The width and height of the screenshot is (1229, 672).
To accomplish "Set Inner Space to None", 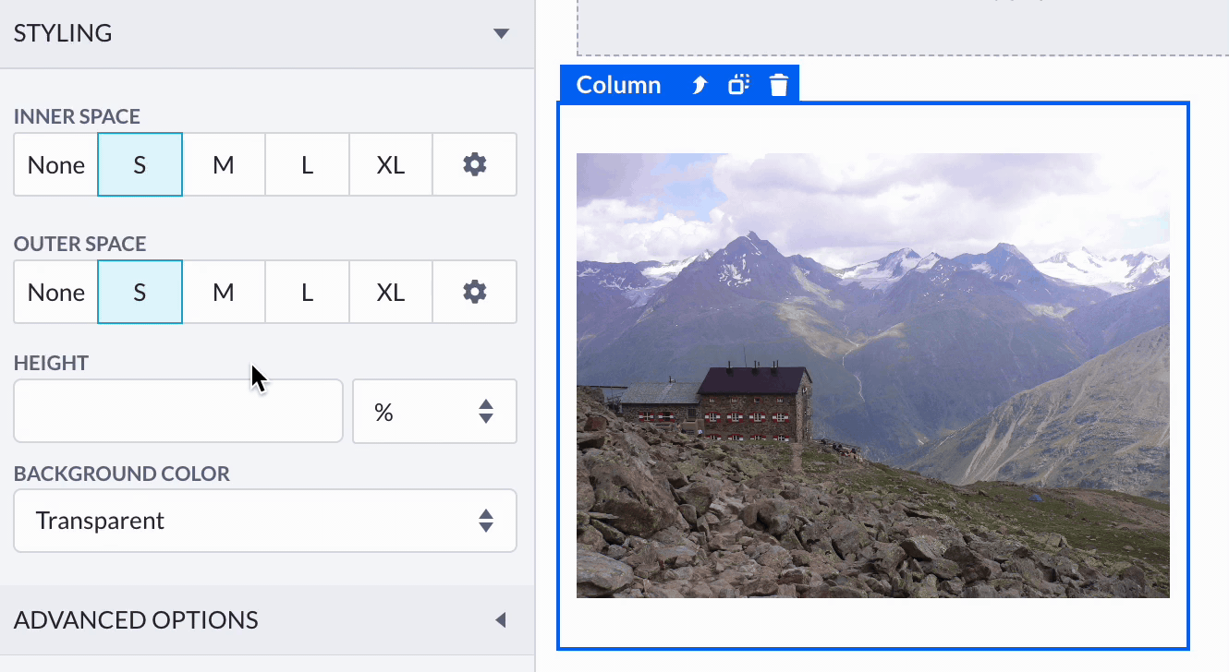I will 55,164.
